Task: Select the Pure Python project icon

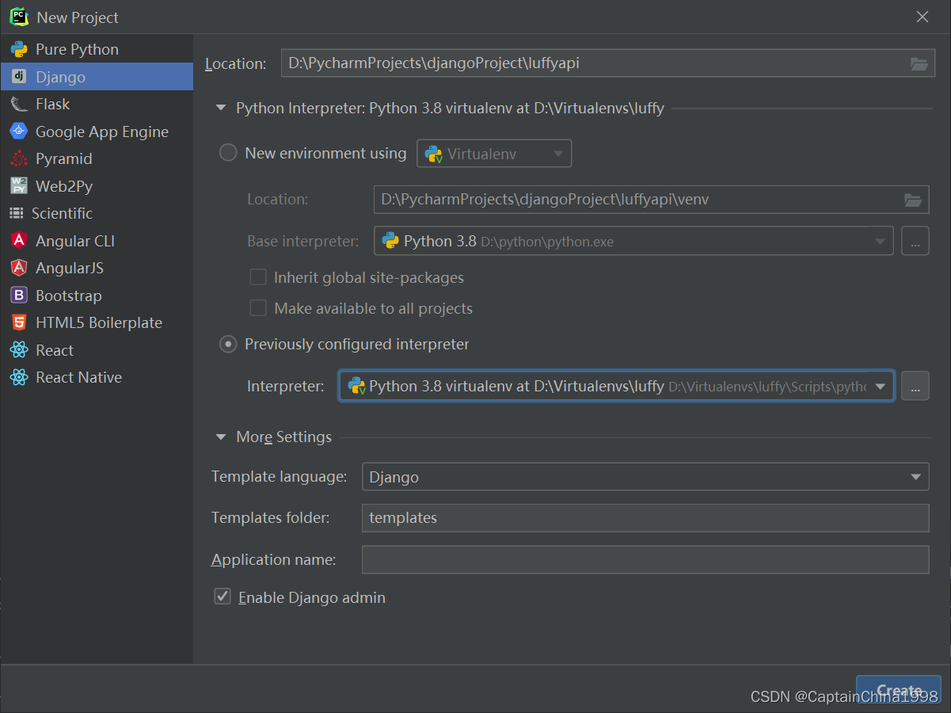Action: click(x=19, y=49)
